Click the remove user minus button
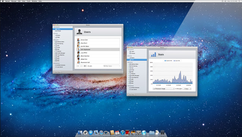Screen dimensions: 242x137 click(81, 66)
